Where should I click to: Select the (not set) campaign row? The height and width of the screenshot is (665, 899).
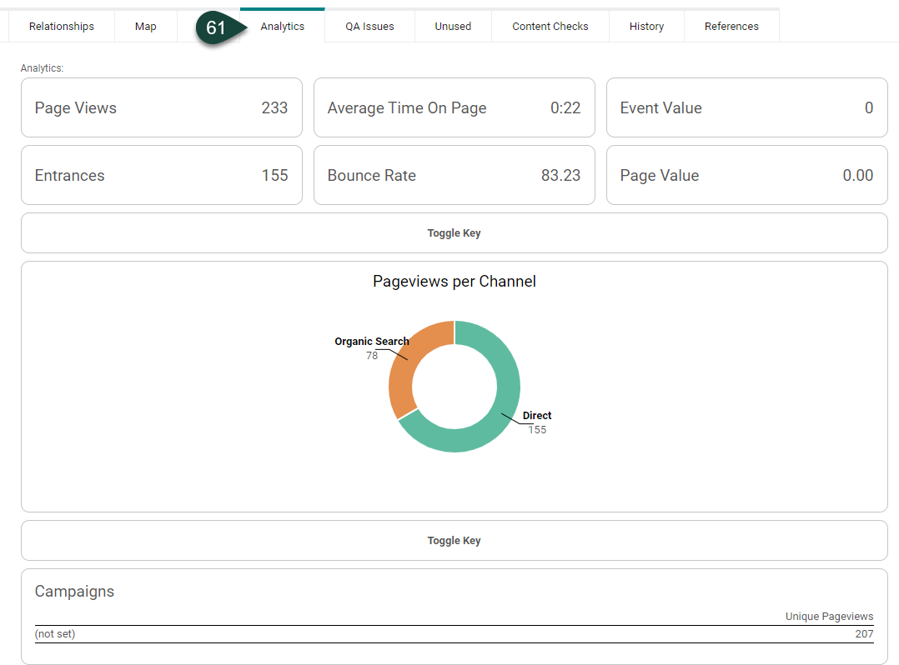pyautogui.click(x=454, y=634)
